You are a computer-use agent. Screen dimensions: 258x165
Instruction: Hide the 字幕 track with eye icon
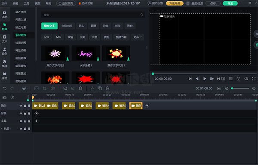21,121
